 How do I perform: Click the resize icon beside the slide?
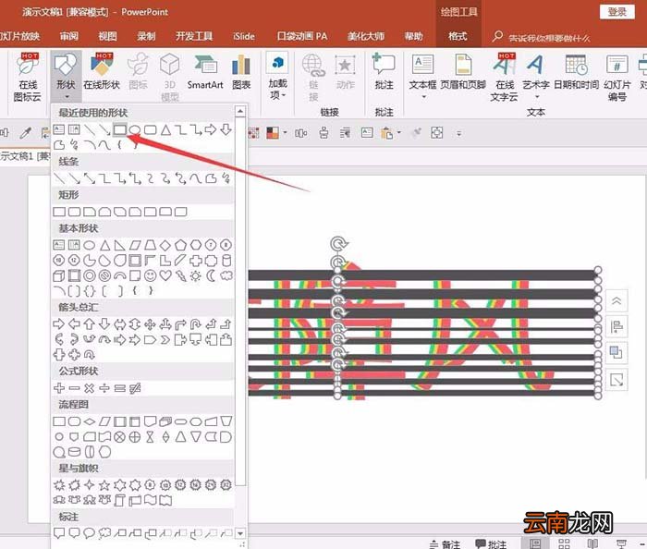[x=616, y=380]
